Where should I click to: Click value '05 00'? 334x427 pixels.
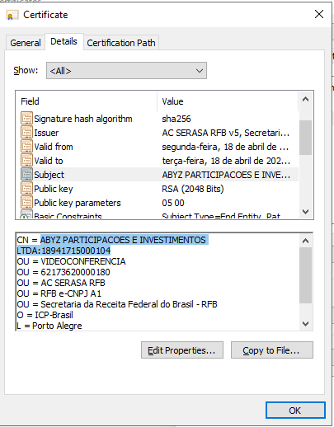click(173, 203)
